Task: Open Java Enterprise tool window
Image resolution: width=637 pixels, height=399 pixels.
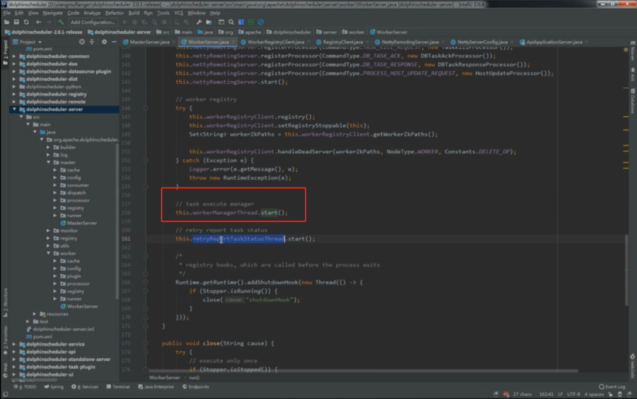Action: [x=156, y=387]
